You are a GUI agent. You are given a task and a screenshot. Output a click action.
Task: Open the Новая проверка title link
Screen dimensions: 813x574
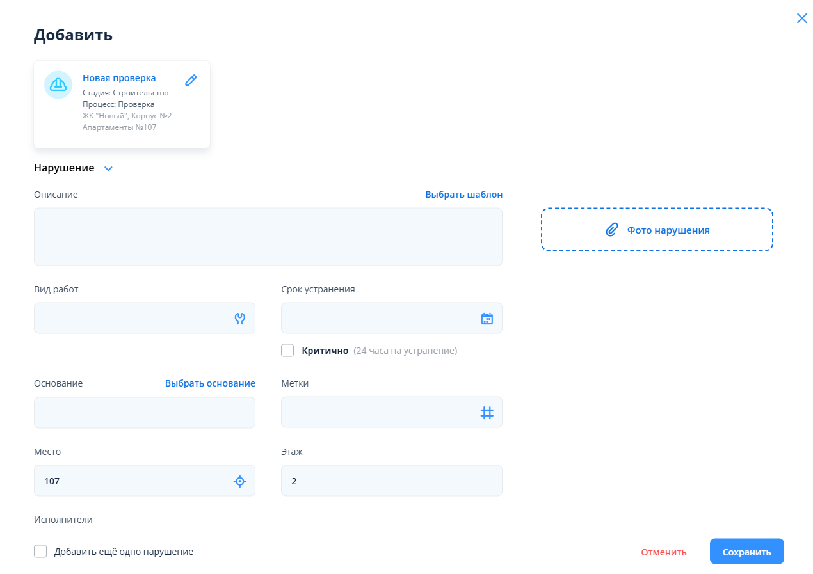coord(119,78)
